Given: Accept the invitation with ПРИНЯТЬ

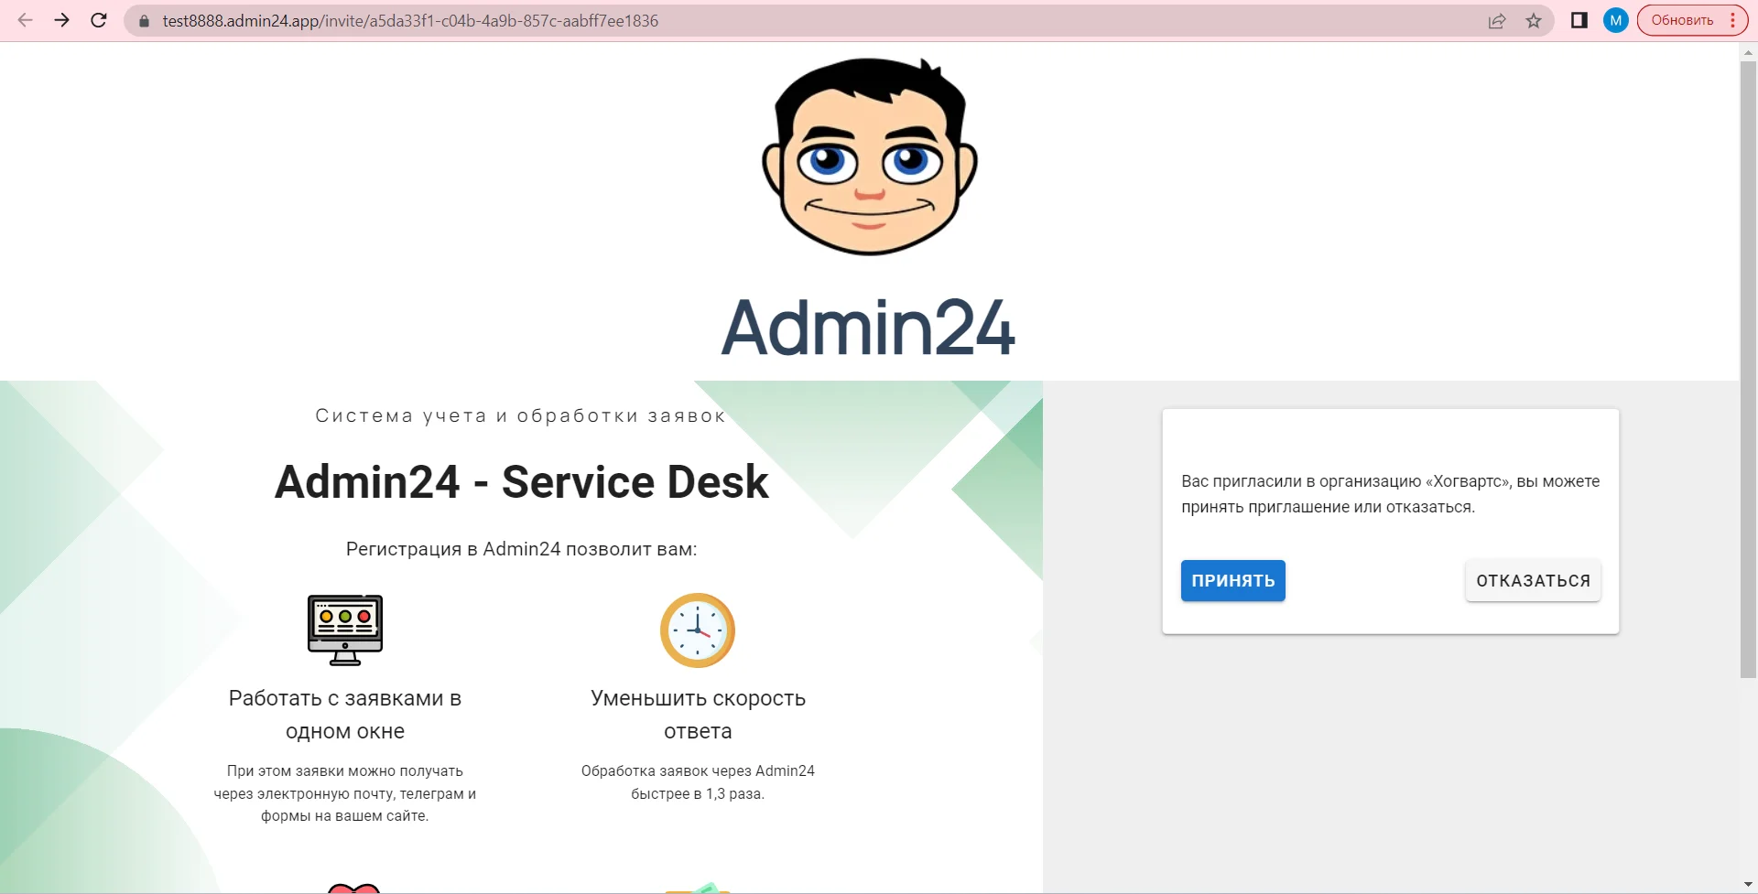Looking at the screenshot, I should point(1232,581).
